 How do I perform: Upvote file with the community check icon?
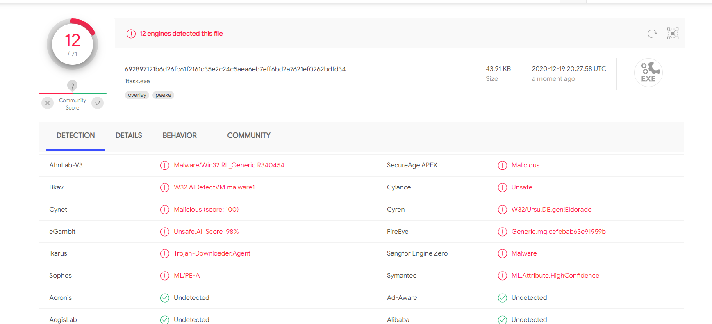(x=98, y=103)
